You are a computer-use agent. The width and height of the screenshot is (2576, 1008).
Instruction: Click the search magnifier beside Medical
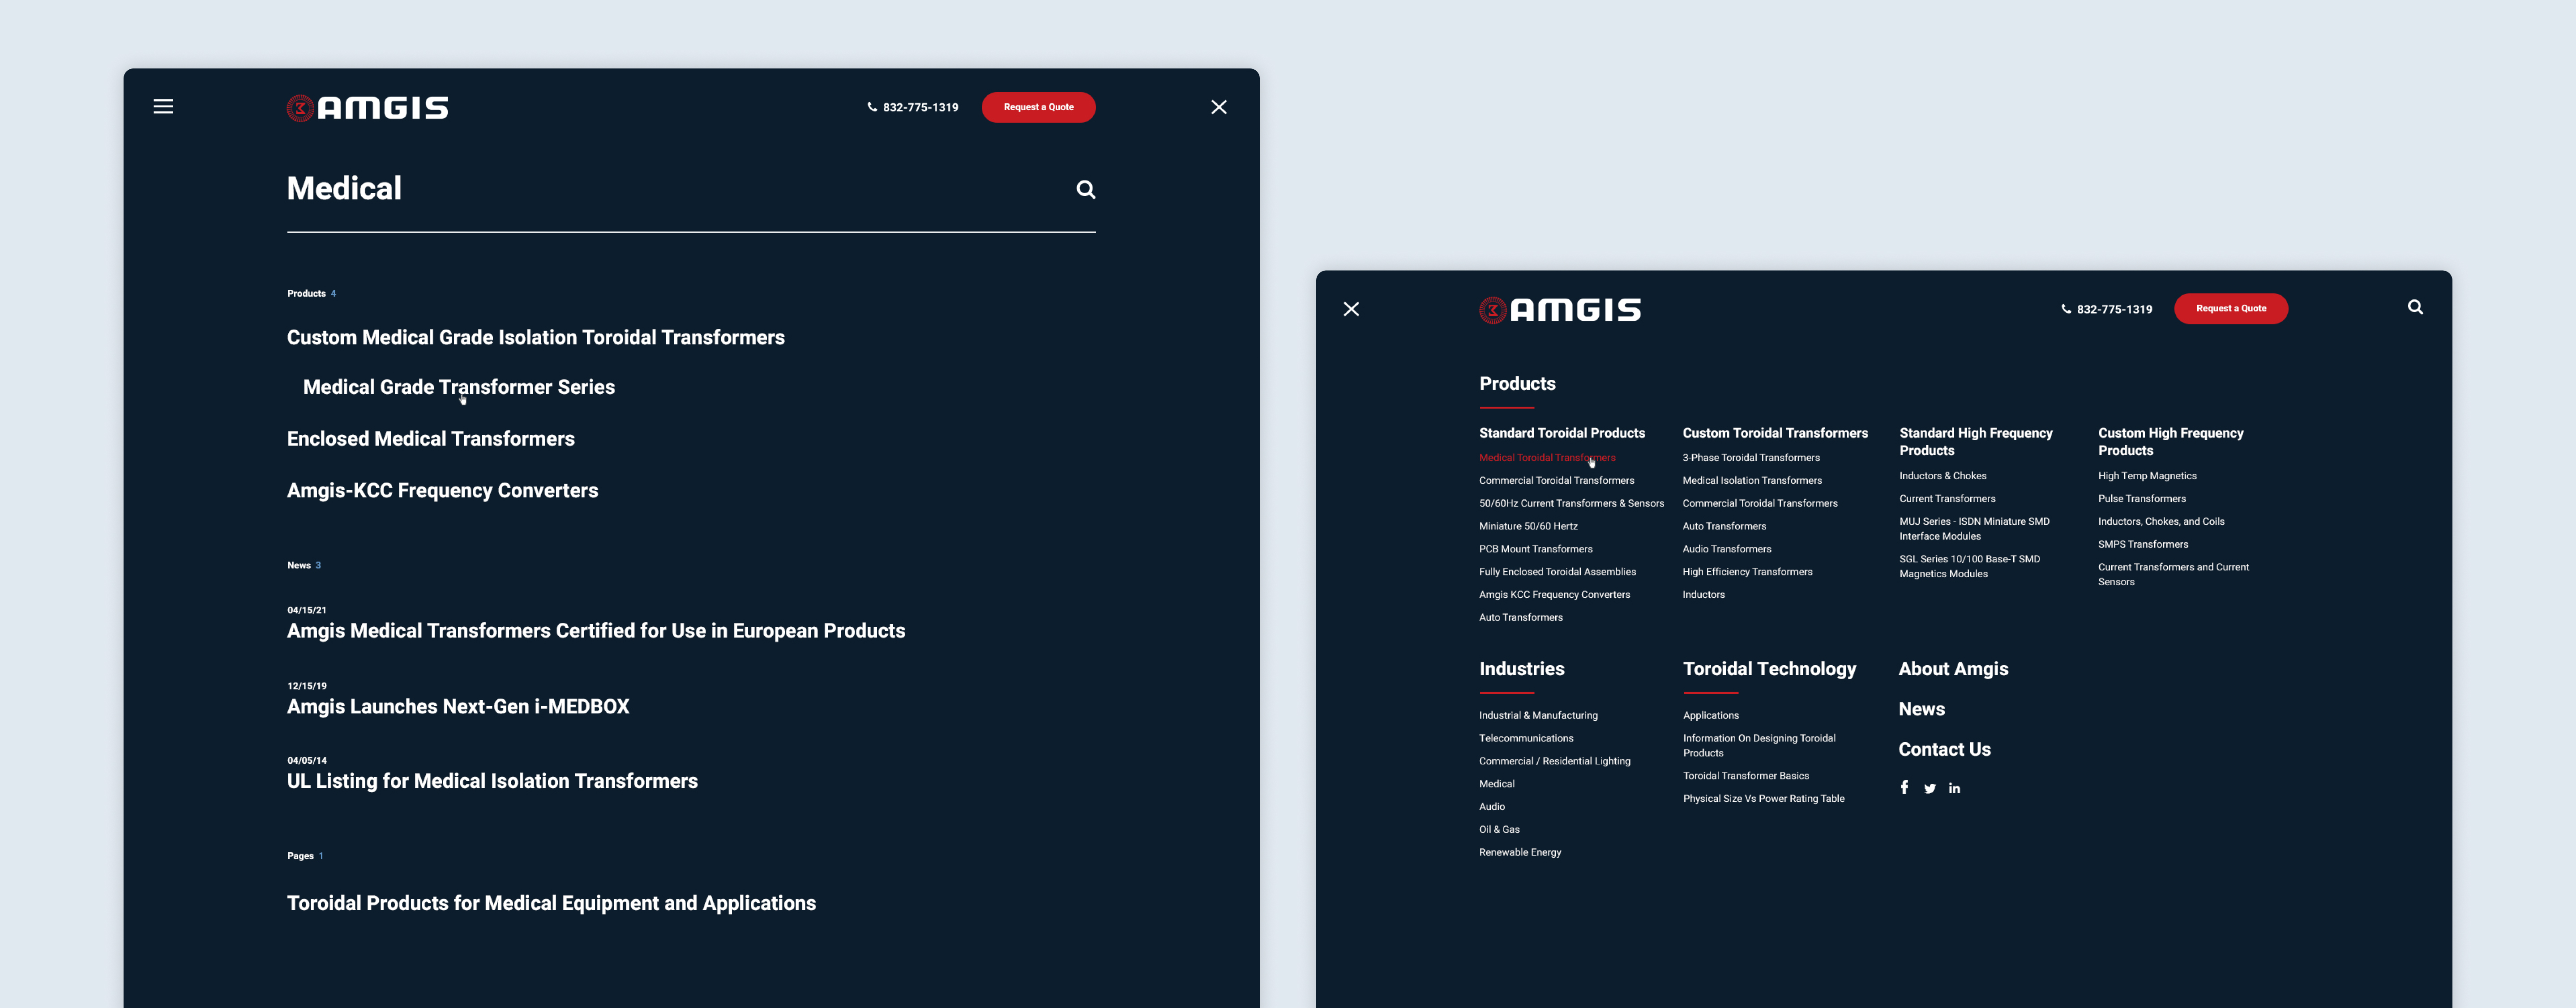pos(1085,190)
